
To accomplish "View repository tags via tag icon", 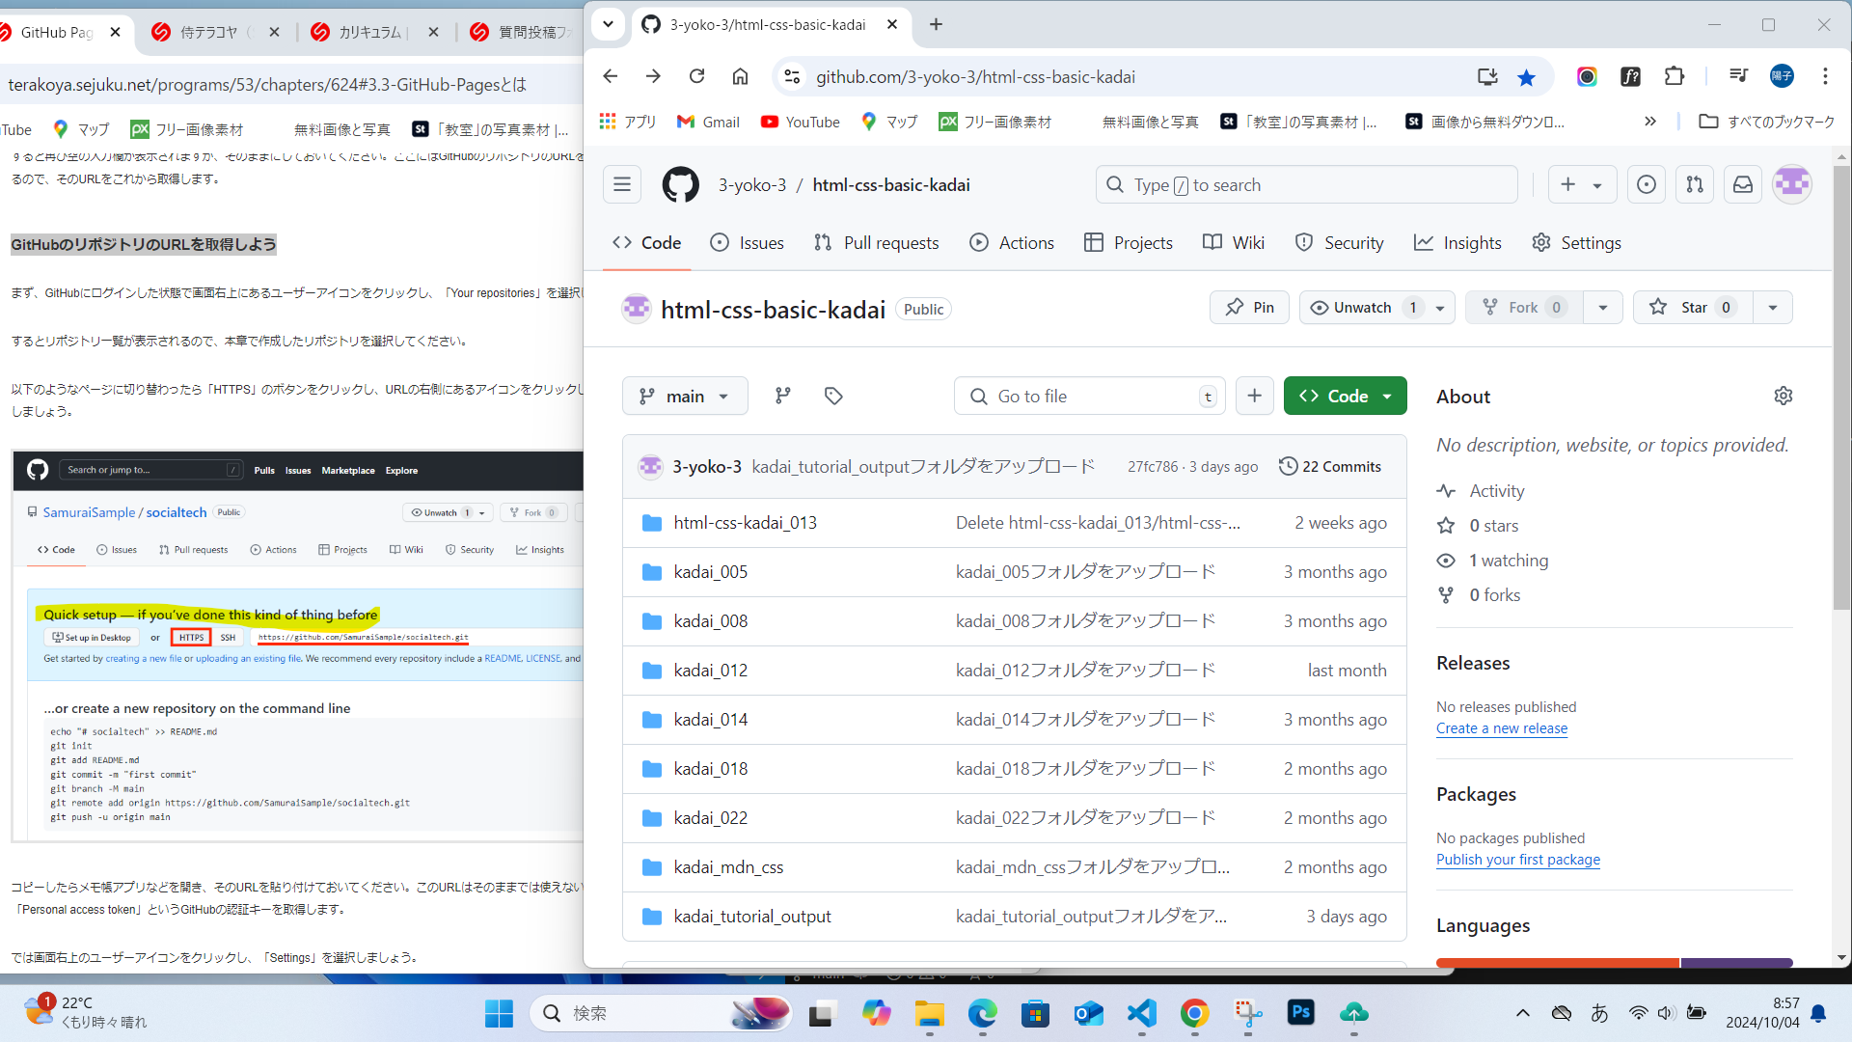I will point(832,396).
